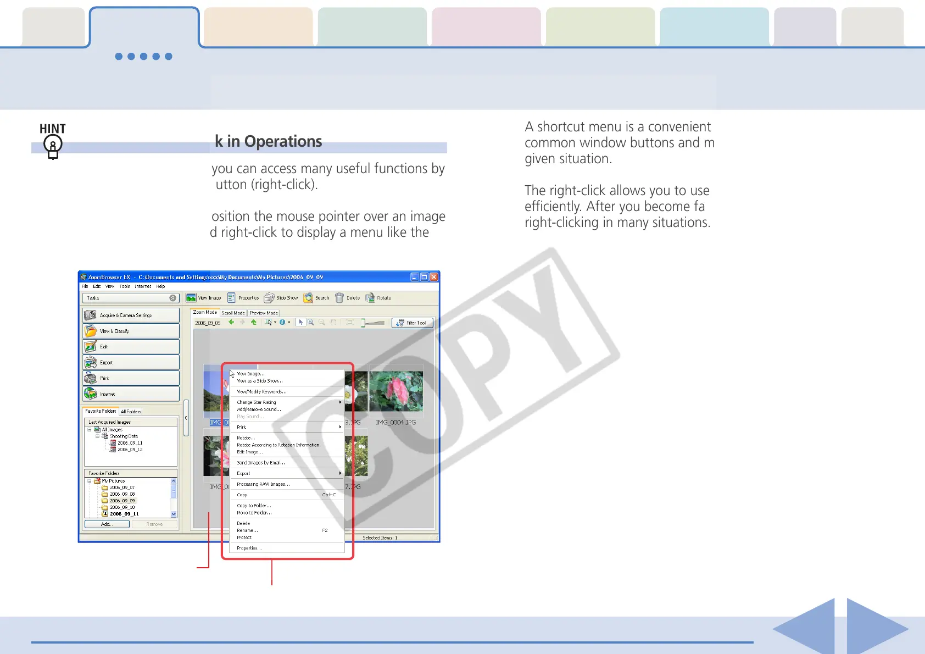Collapse the Shooting Date tree node
Screen dimensions: 925x654
(98, 436)
